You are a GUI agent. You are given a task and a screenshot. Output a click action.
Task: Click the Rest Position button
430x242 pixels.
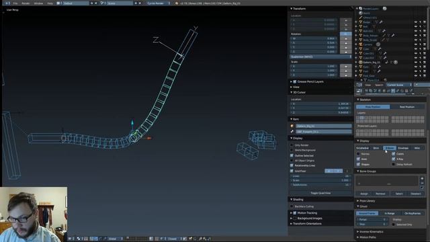(x=407, y=107)
